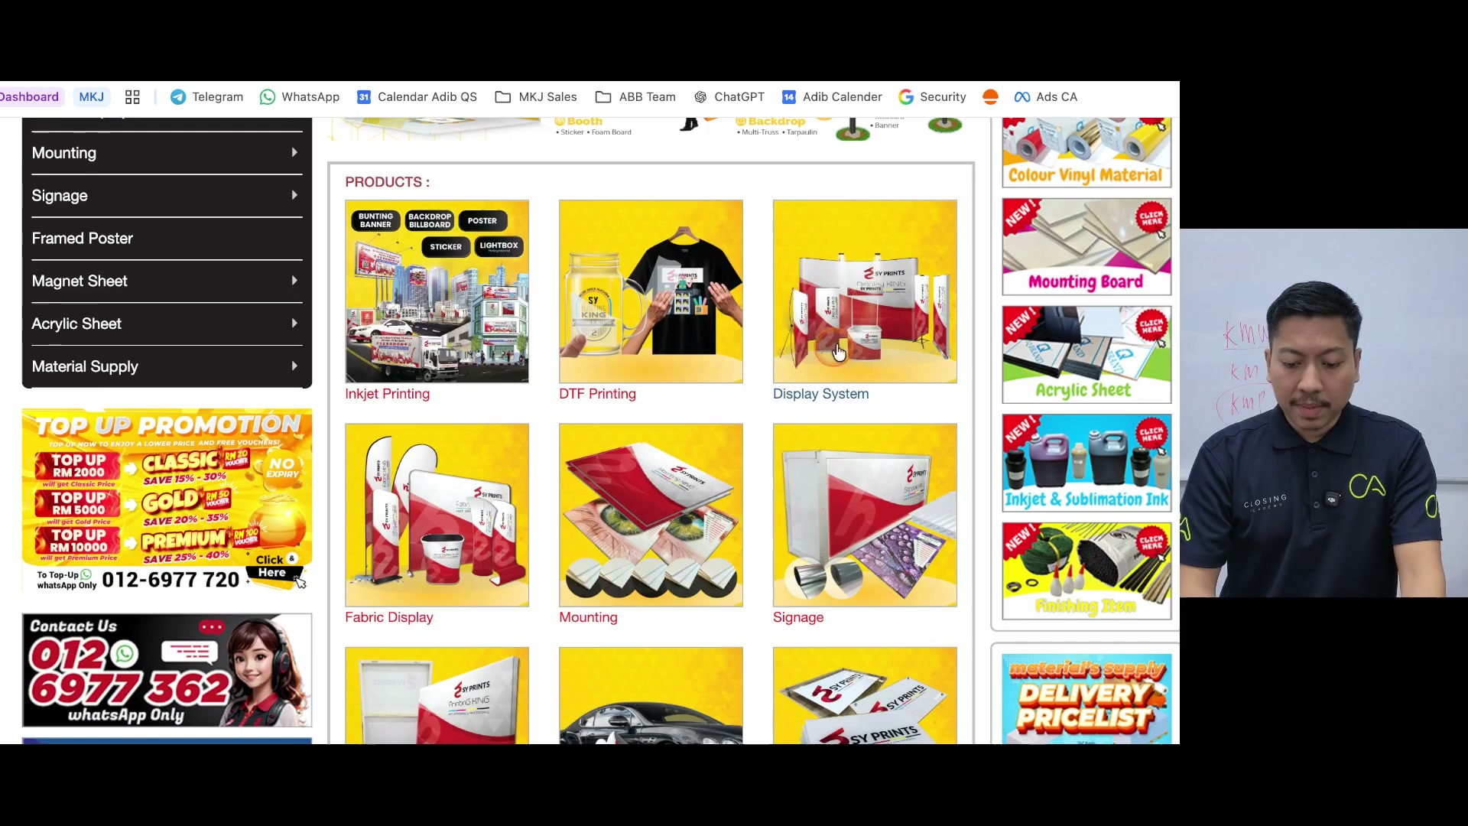Image resolution: width=1468 pixels, height=826 pixels.
Task: Click the Google Security bookmark icon
Action: pos(906,97)
